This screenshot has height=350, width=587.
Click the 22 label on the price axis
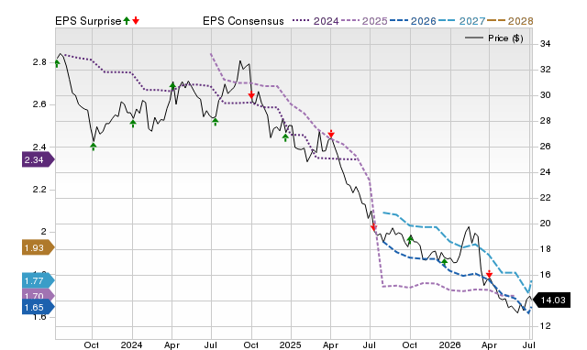click(545, 197)
